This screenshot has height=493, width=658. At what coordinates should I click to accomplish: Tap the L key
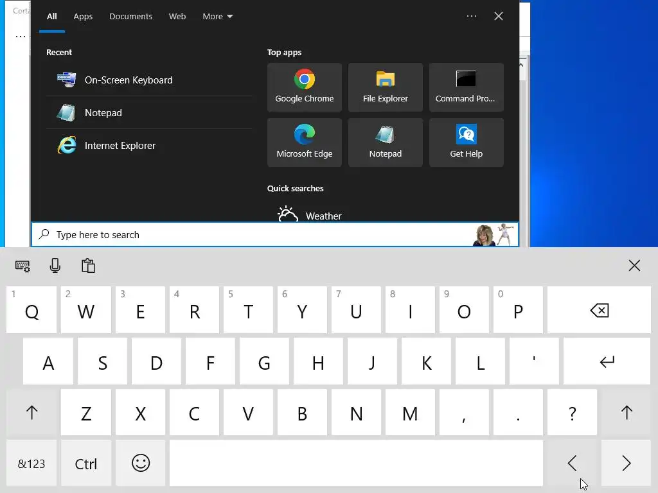(480, 361)
